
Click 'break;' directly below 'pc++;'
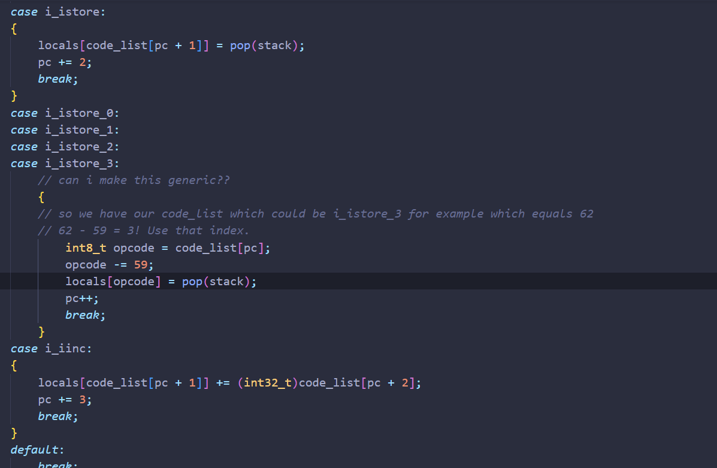pyautogui.click(x=86, y=315)
